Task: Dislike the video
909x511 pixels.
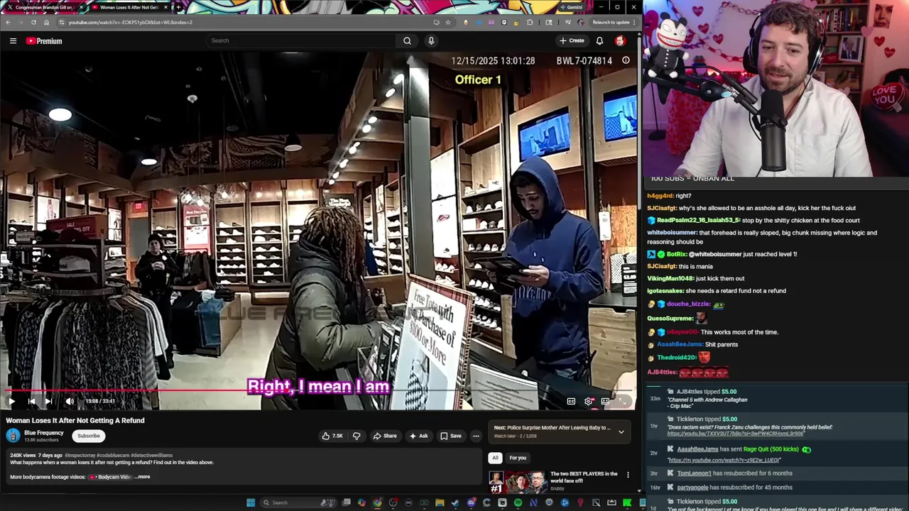Action: click(356, 436)
